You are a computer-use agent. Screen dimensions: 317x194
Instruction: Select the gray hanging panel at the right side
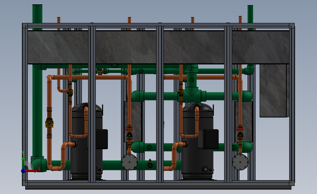(x=274, y=91)
